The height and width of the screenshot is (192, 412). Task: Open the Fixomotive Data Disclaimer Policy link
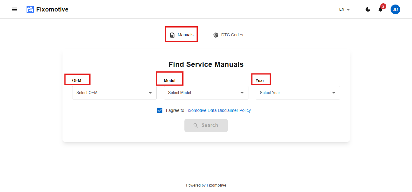point(218,110)
